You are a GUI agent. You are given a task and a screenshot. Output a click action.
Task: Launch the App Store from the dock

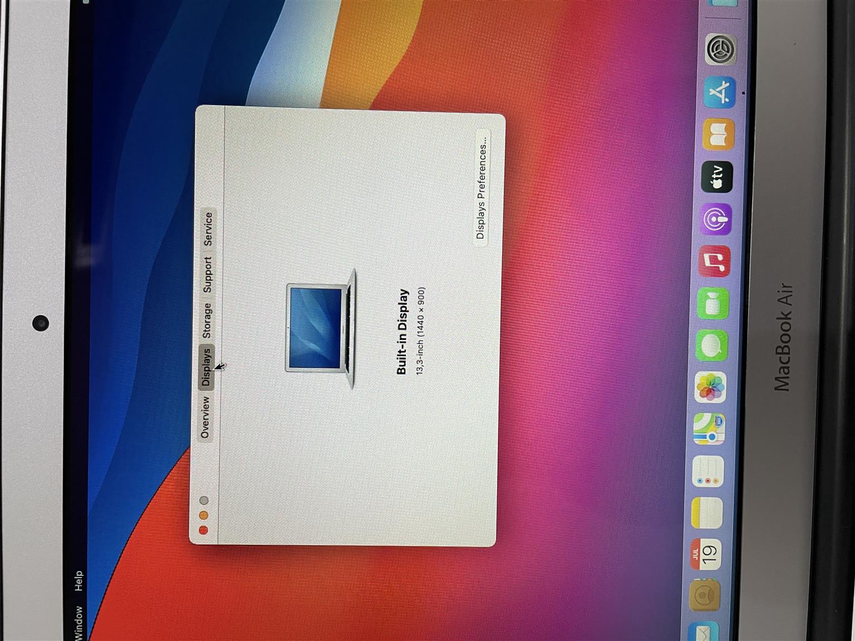tap(720, 92)
